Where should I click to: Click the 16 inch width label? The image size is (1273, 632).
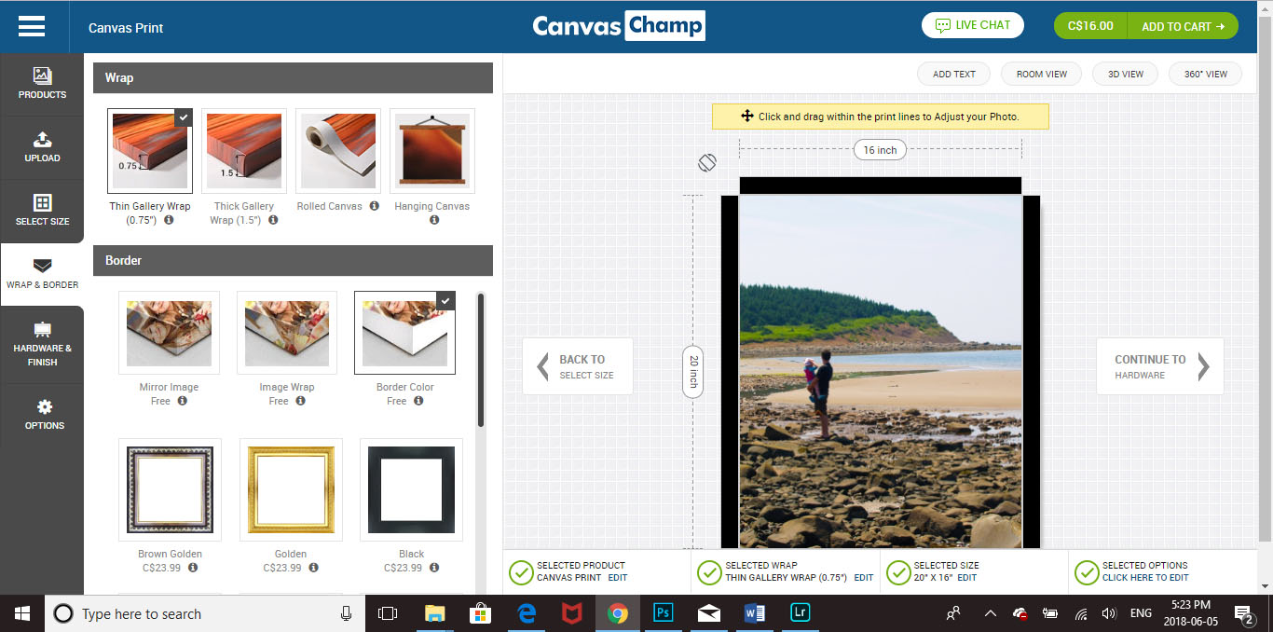pyautogui.click(x=880, y=150)
